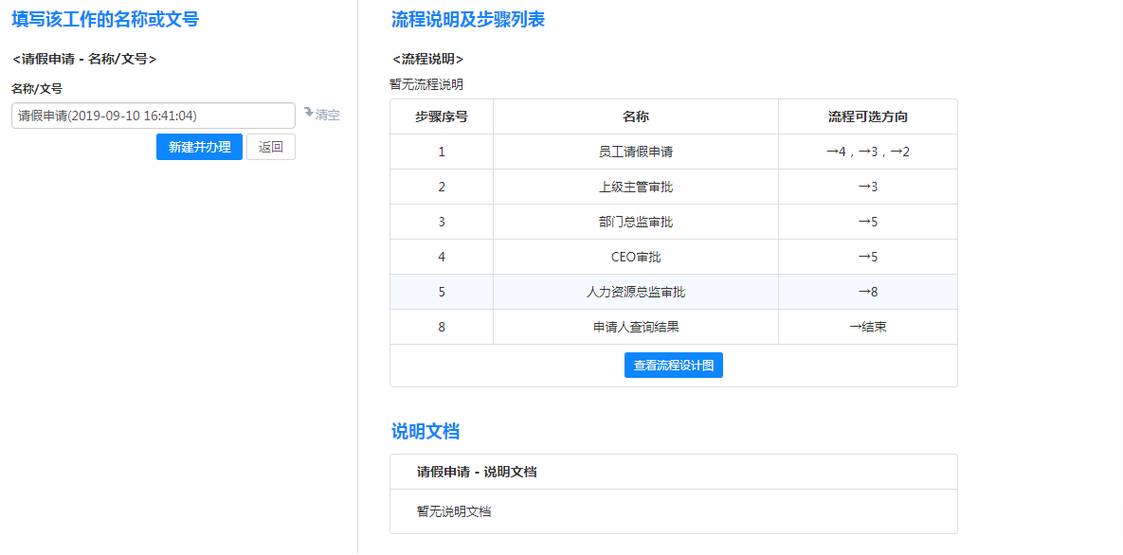Click the 说明文档 section heading
This screenshot has height=555, width=1123.
point(426,432)
